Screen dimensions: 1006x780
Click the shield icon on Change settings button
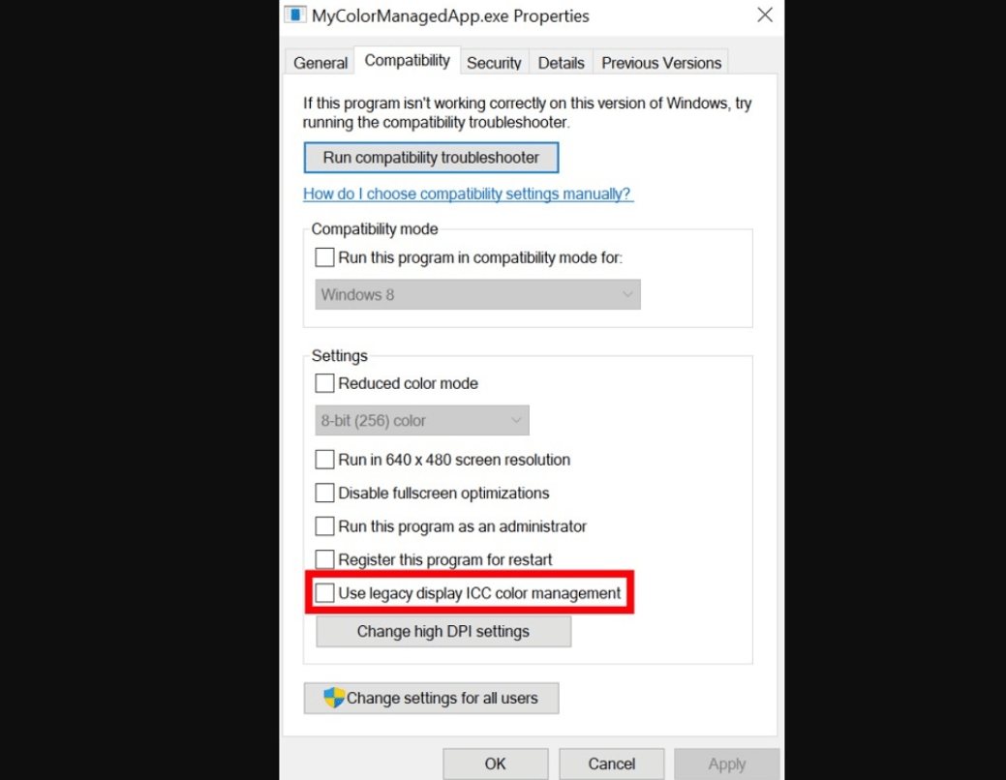[x=334, y=697]
